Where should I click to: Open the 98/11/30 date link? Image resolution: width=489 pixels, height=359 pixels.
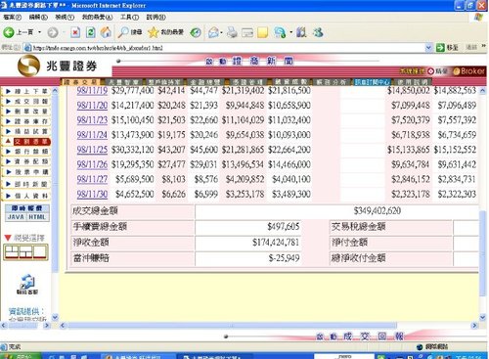(x=92, y=195)
